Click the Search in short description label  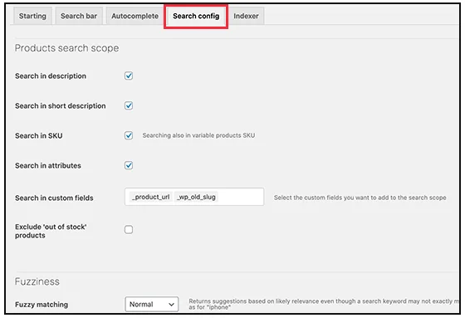[x=60, y=106]
